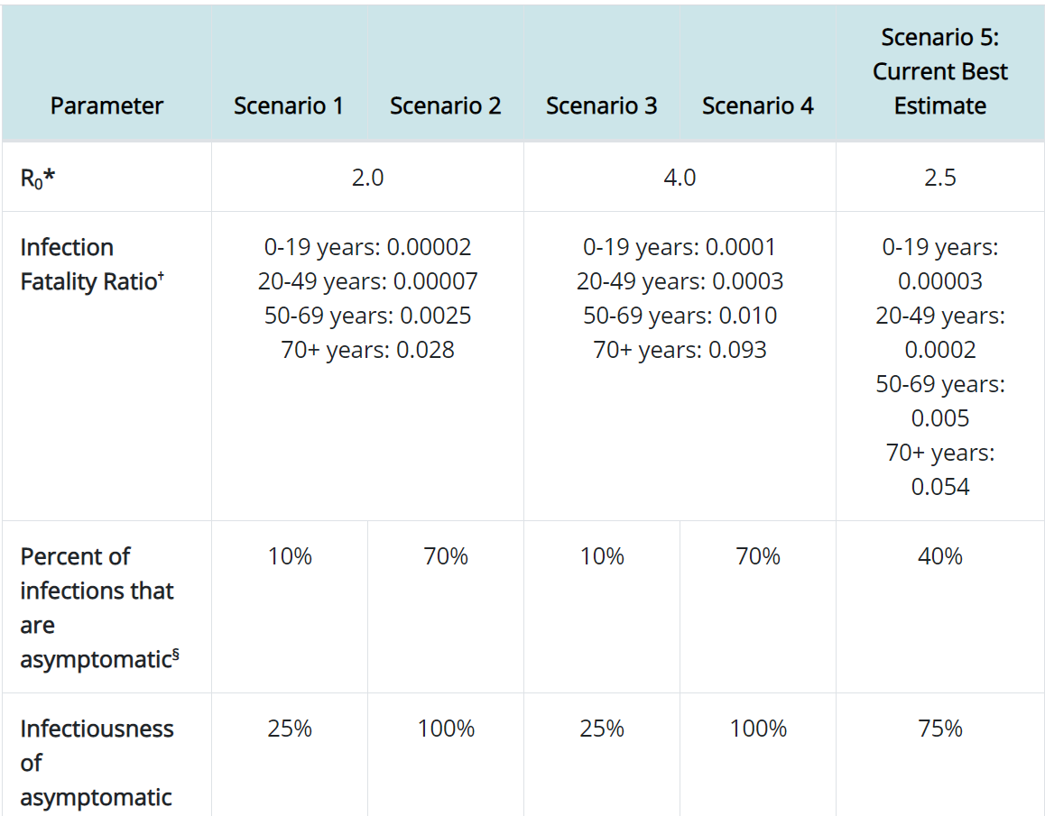Click Scenario 2's 70% asymptomatic cell

(x=446, y=556)
